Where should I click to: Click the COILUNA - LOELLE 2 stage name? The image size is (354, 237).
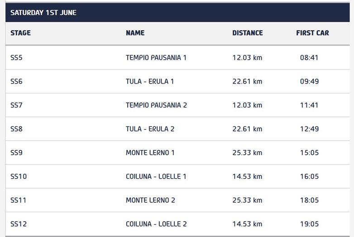[156, 224]
